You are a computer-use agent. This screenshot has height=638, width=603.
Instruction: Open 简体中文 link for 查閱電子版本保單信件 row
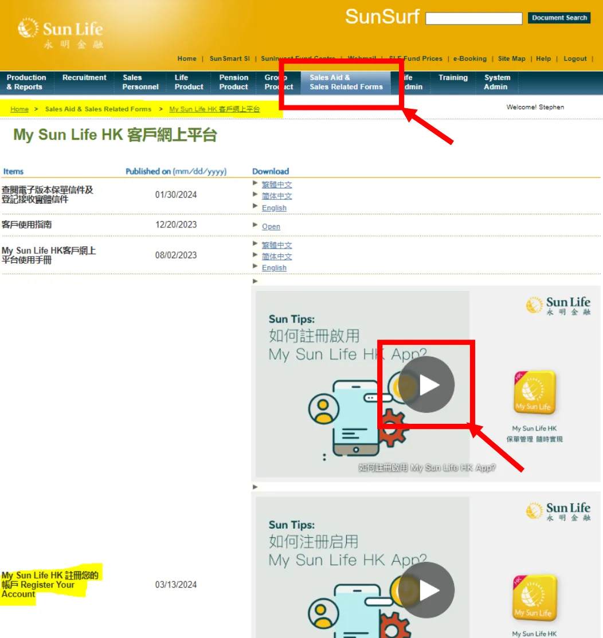[277, 196]
